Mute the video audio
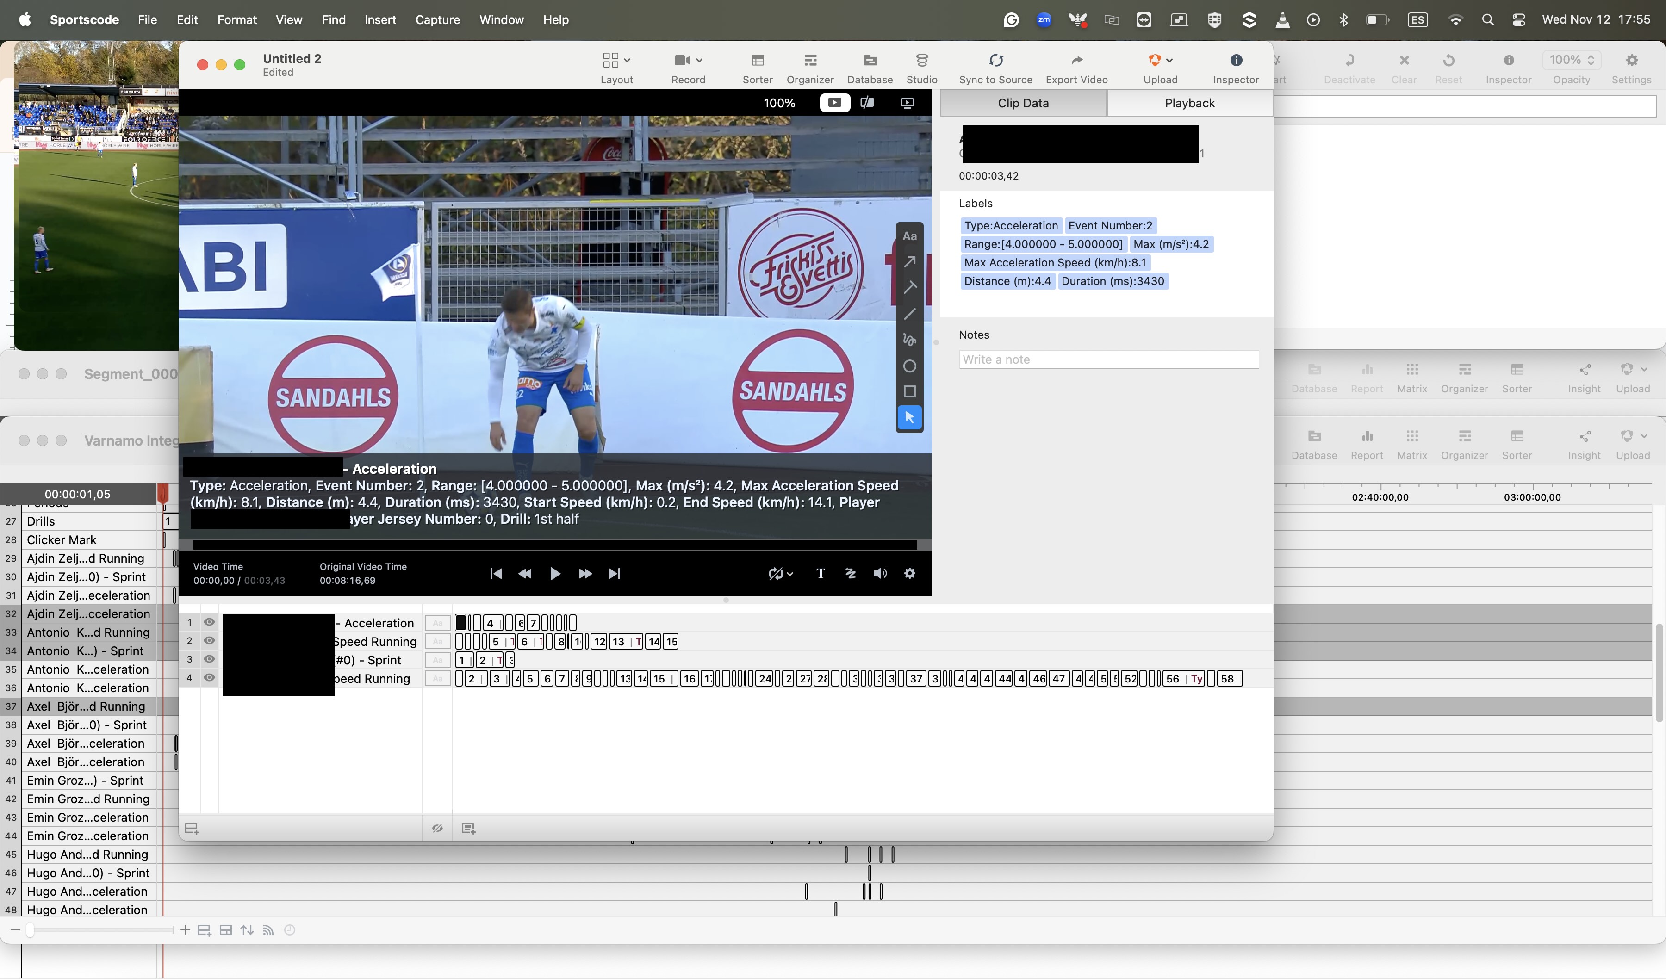 coord(879,573)
